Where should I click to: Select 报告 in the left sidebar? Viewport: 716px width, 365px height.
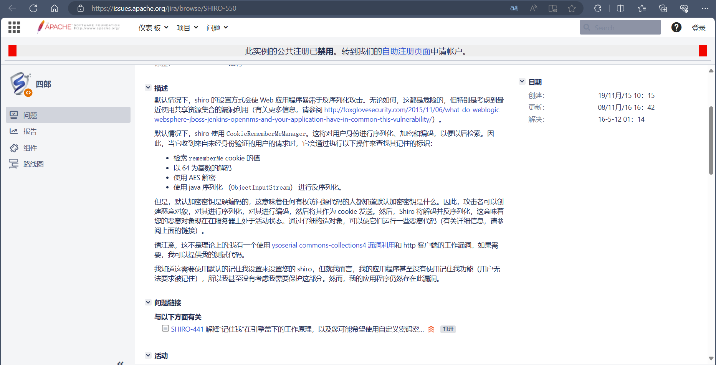pos(68,131)
